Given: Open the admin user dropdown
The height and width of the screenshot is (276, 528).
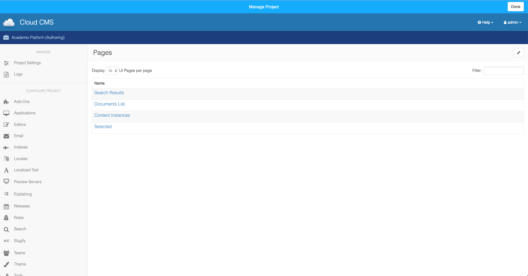Looking at the screenshot, I should [512, 22].
